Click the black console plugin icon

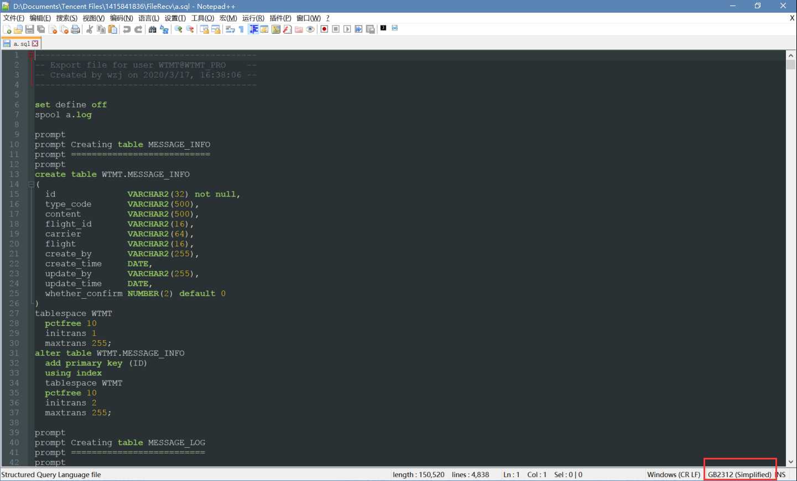coord(383,28)
